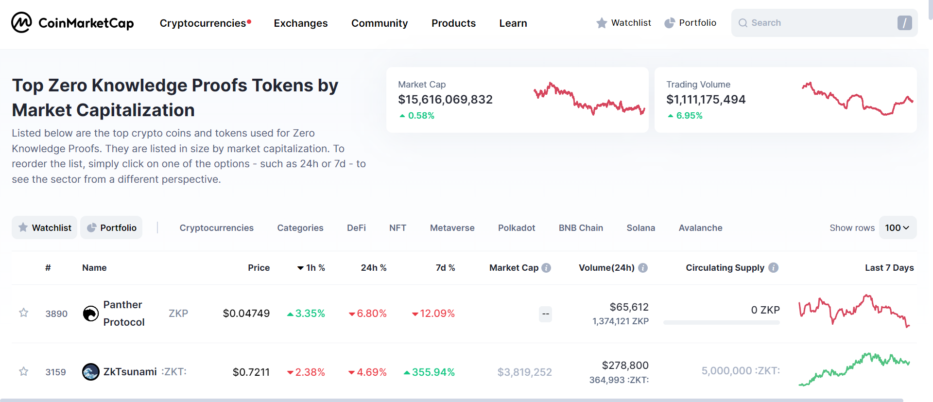
Task: Open the Exchanges top menu
Action: click(x=301, y=23)
